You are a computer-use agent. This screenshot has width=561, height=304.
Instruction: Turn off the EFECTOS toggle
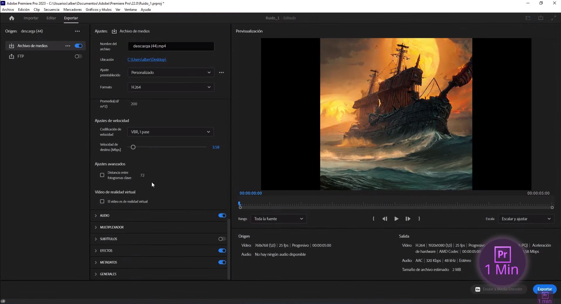click(222, 250)
